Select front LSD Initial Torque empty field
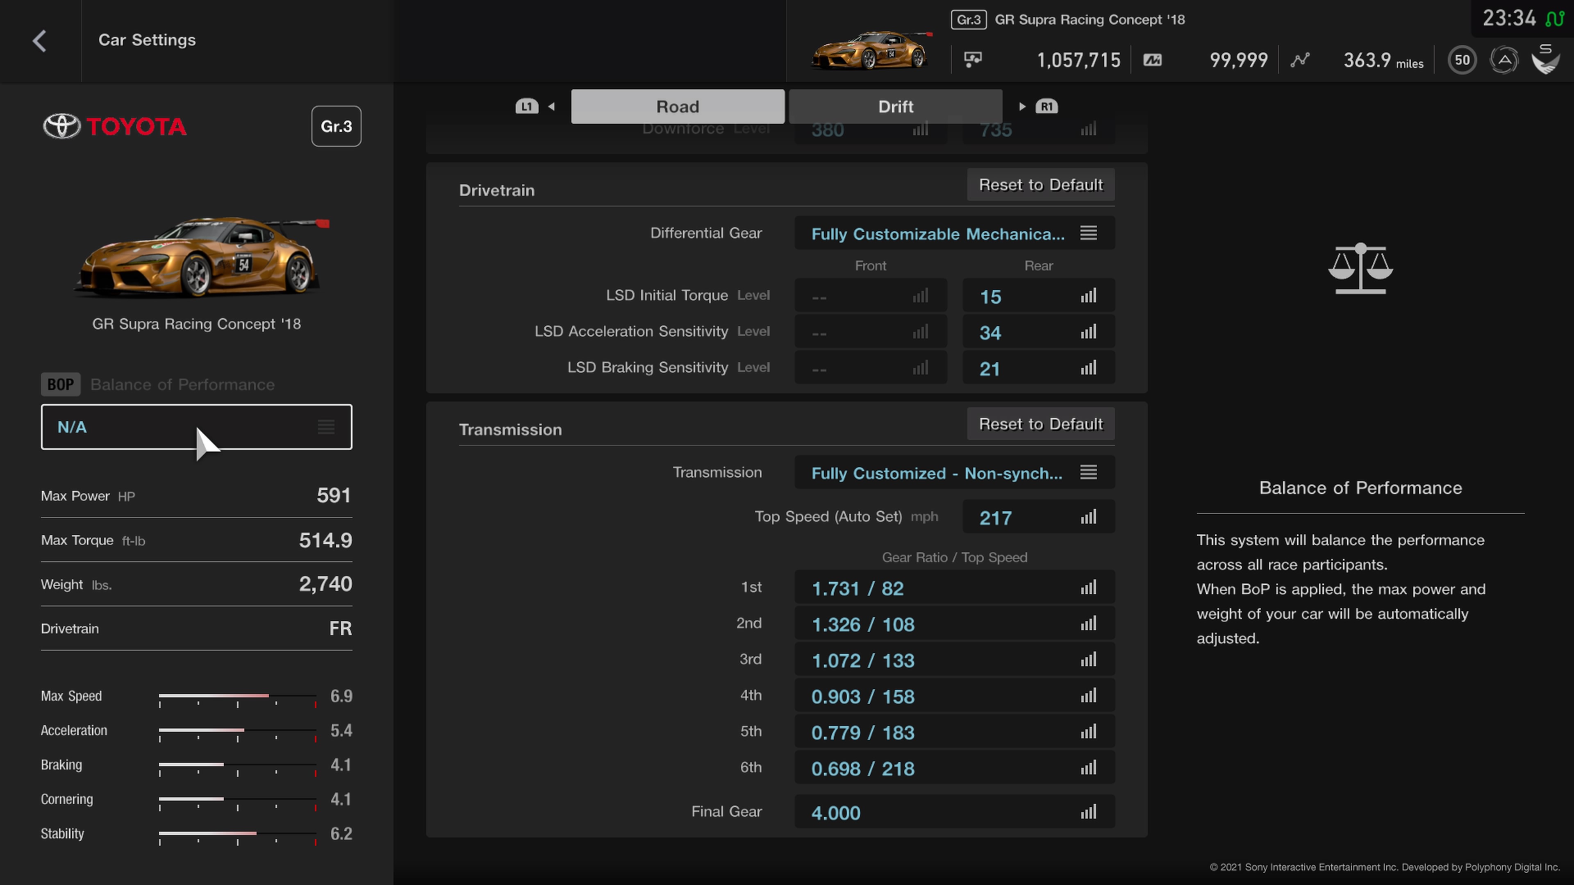 [871, 295]
